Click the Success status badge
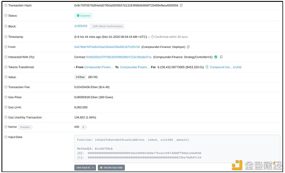This screenshot has height=173, width=285. pyautogui.click(x=84, y=16)
